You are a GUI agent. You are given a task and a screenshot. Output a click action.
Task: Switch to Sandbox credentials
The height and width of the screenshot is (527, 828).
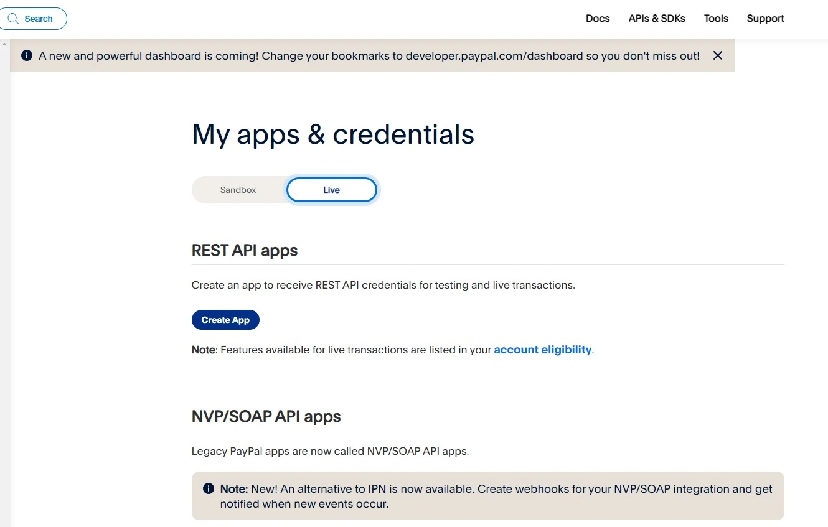click(238, 190)
